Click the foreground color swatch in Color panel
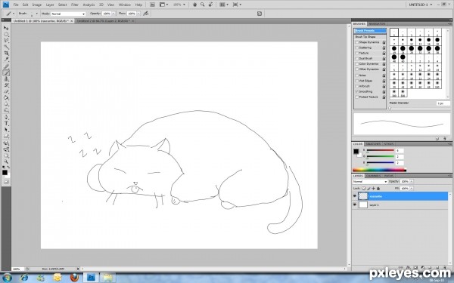Screen dimensions: 454x283 tap(356, 152)
